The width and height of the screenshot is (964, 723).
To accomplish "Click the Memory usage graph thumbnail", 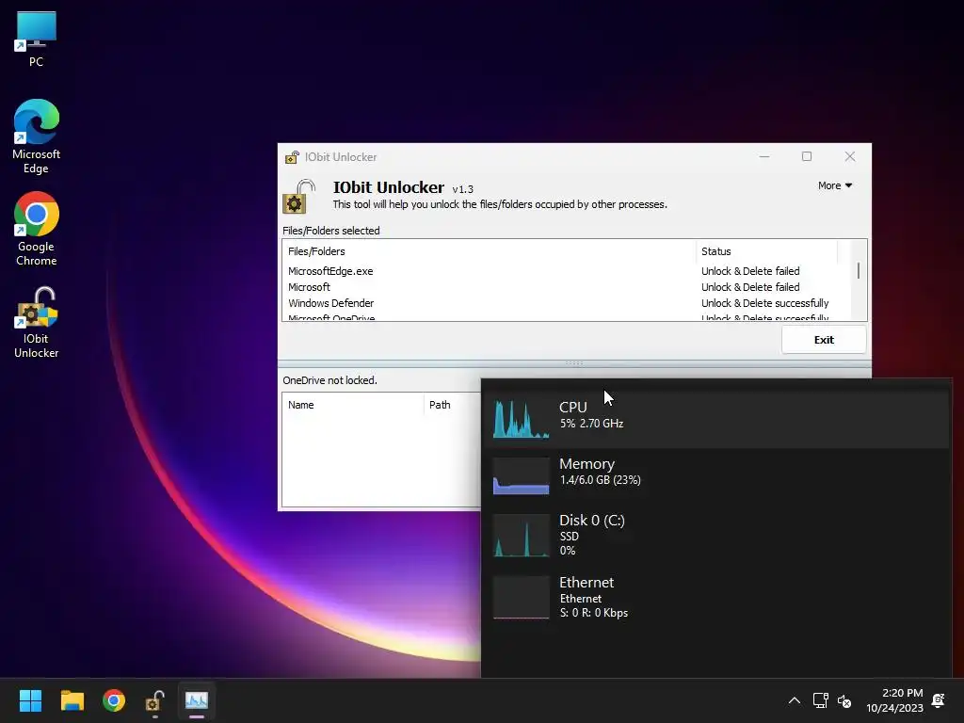I will click(522, 475).
